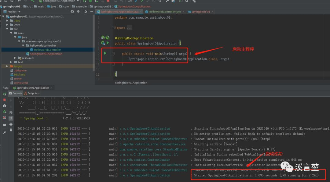This screenshot has width=330, height=182.
Task: Switch to HelloworldController.java tab
Action: [x=165, y=12]
